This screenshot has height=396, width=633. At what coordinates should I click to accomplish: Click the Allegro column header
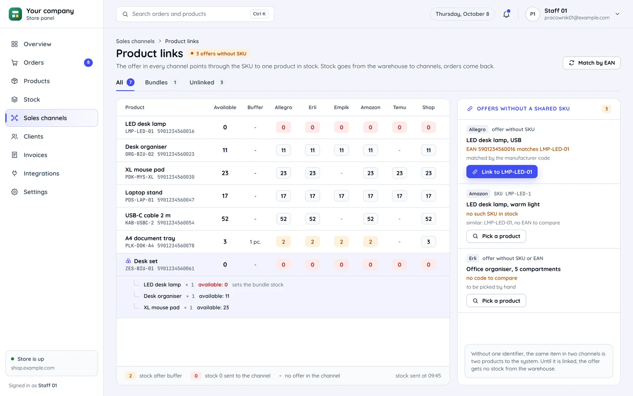[x=283, y=107]
